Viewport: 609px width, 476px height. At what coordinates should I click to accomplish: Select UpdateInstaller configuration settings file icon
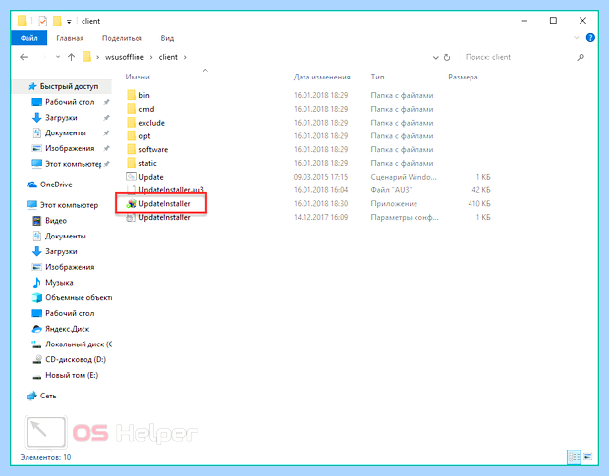click(x=131, y=218)
